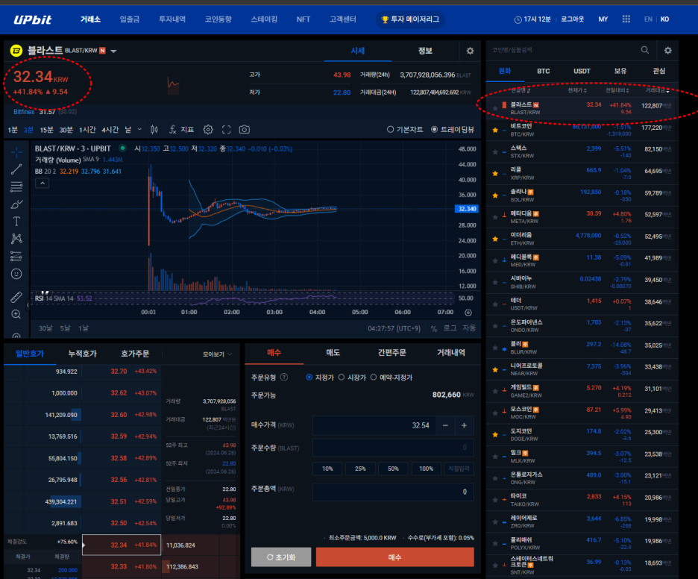Screen dimensions: 698x579
Task: Open the BLAST/KRW market dropdown arrow
Action: (113, 51)
